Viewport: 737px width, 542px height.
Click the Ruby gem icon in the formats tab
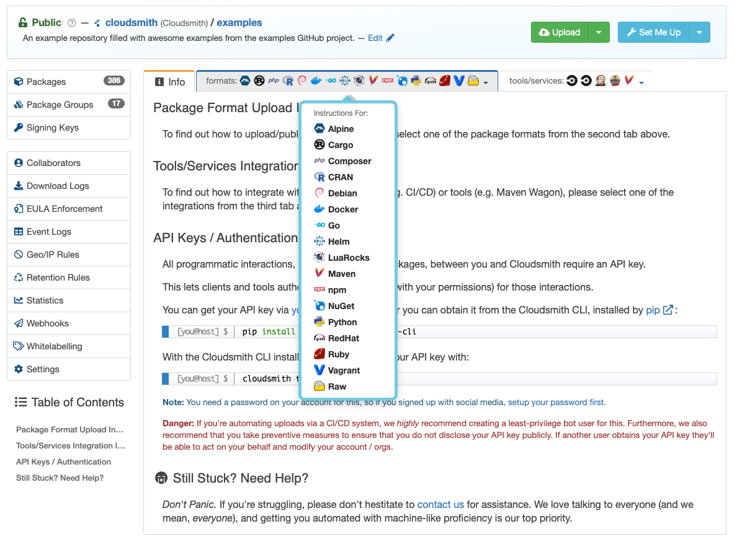445,81
